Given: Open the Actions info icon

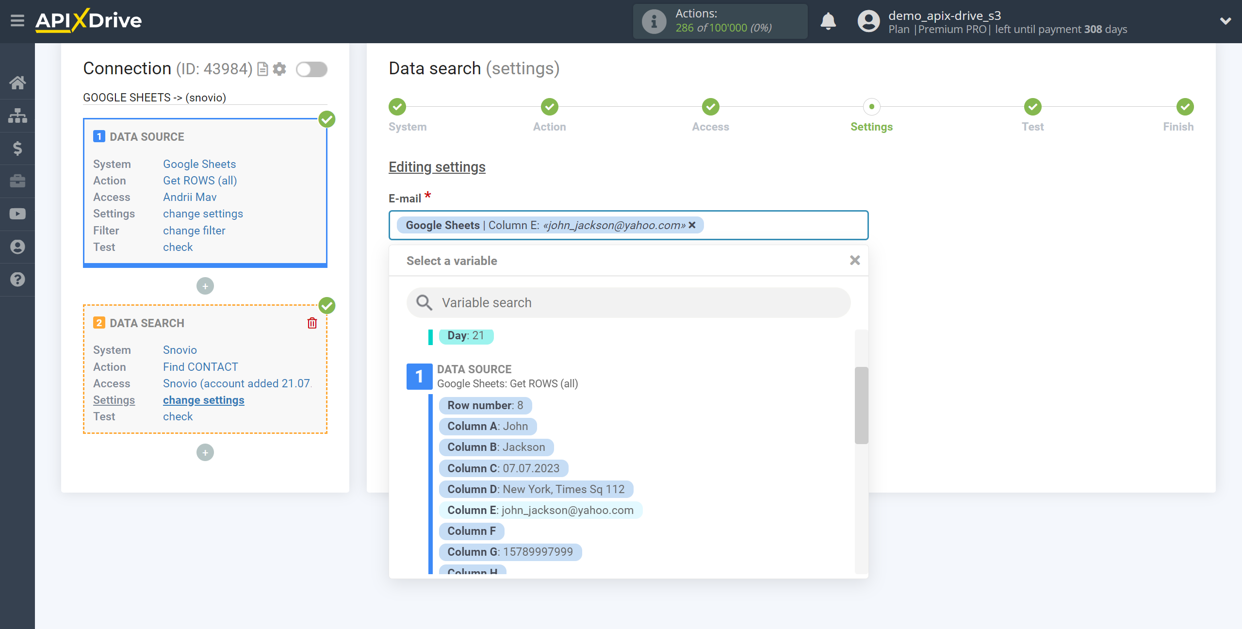Looking at the screenshot, I should (x=654, y=21).
